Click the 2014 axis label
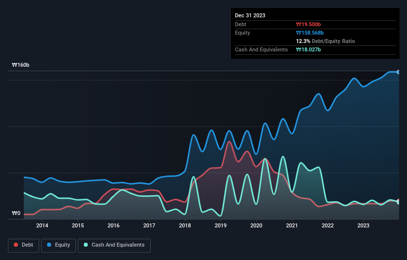407x260 pixels. 42,225
